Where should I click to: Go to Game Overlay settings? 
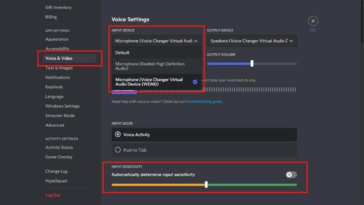(59, 157)
